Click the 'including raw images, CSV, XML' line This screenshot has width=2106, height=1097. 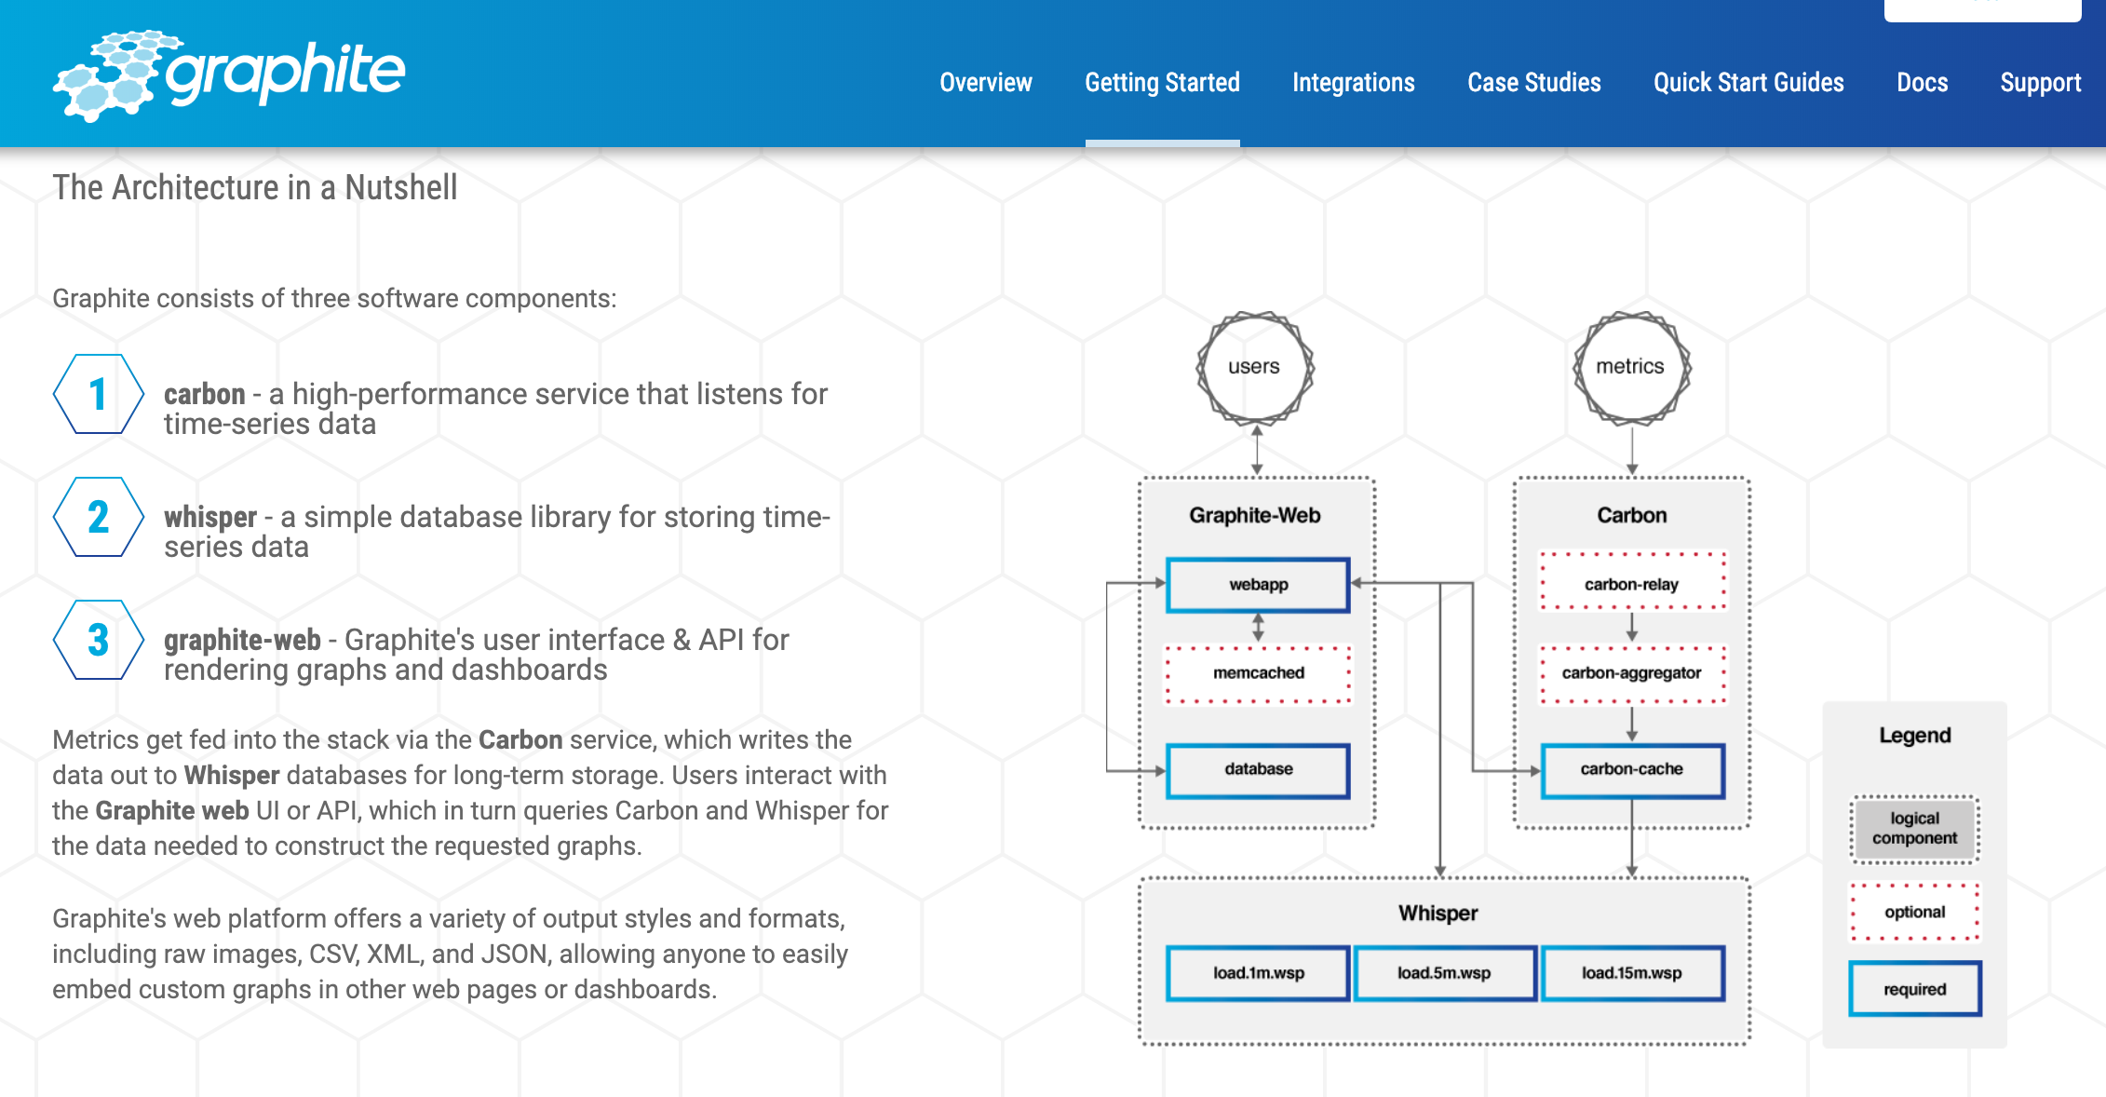coord(450,955)
